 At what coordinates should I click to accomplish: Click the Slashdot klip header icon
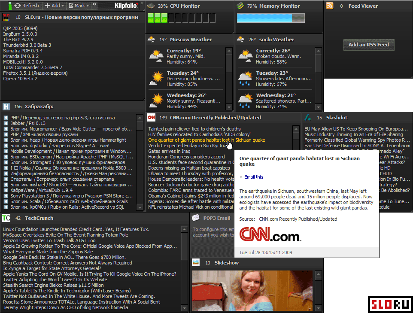pos(308,118)
